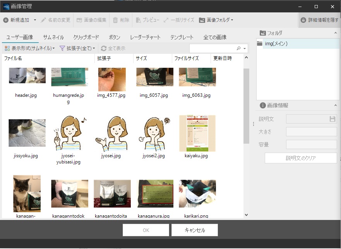This screenshot has height=249, width=341.
Task: Open the 画像フォルダ dropdown menu
Action: point(216,20)
